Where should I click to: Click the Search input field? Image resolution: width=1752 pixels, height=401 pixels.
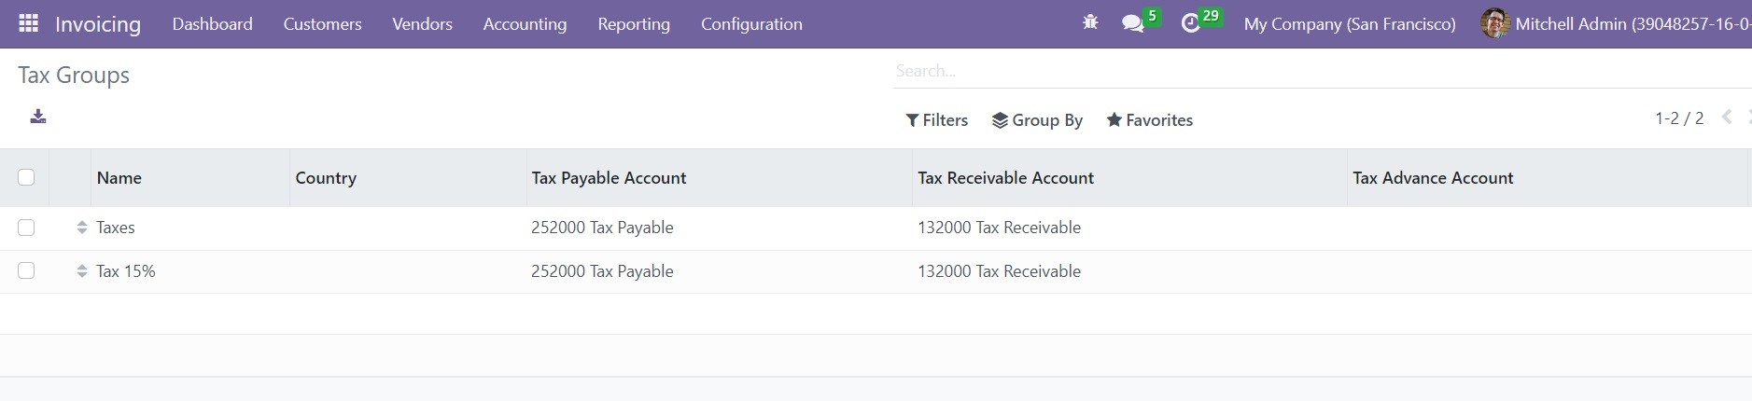1322,71
